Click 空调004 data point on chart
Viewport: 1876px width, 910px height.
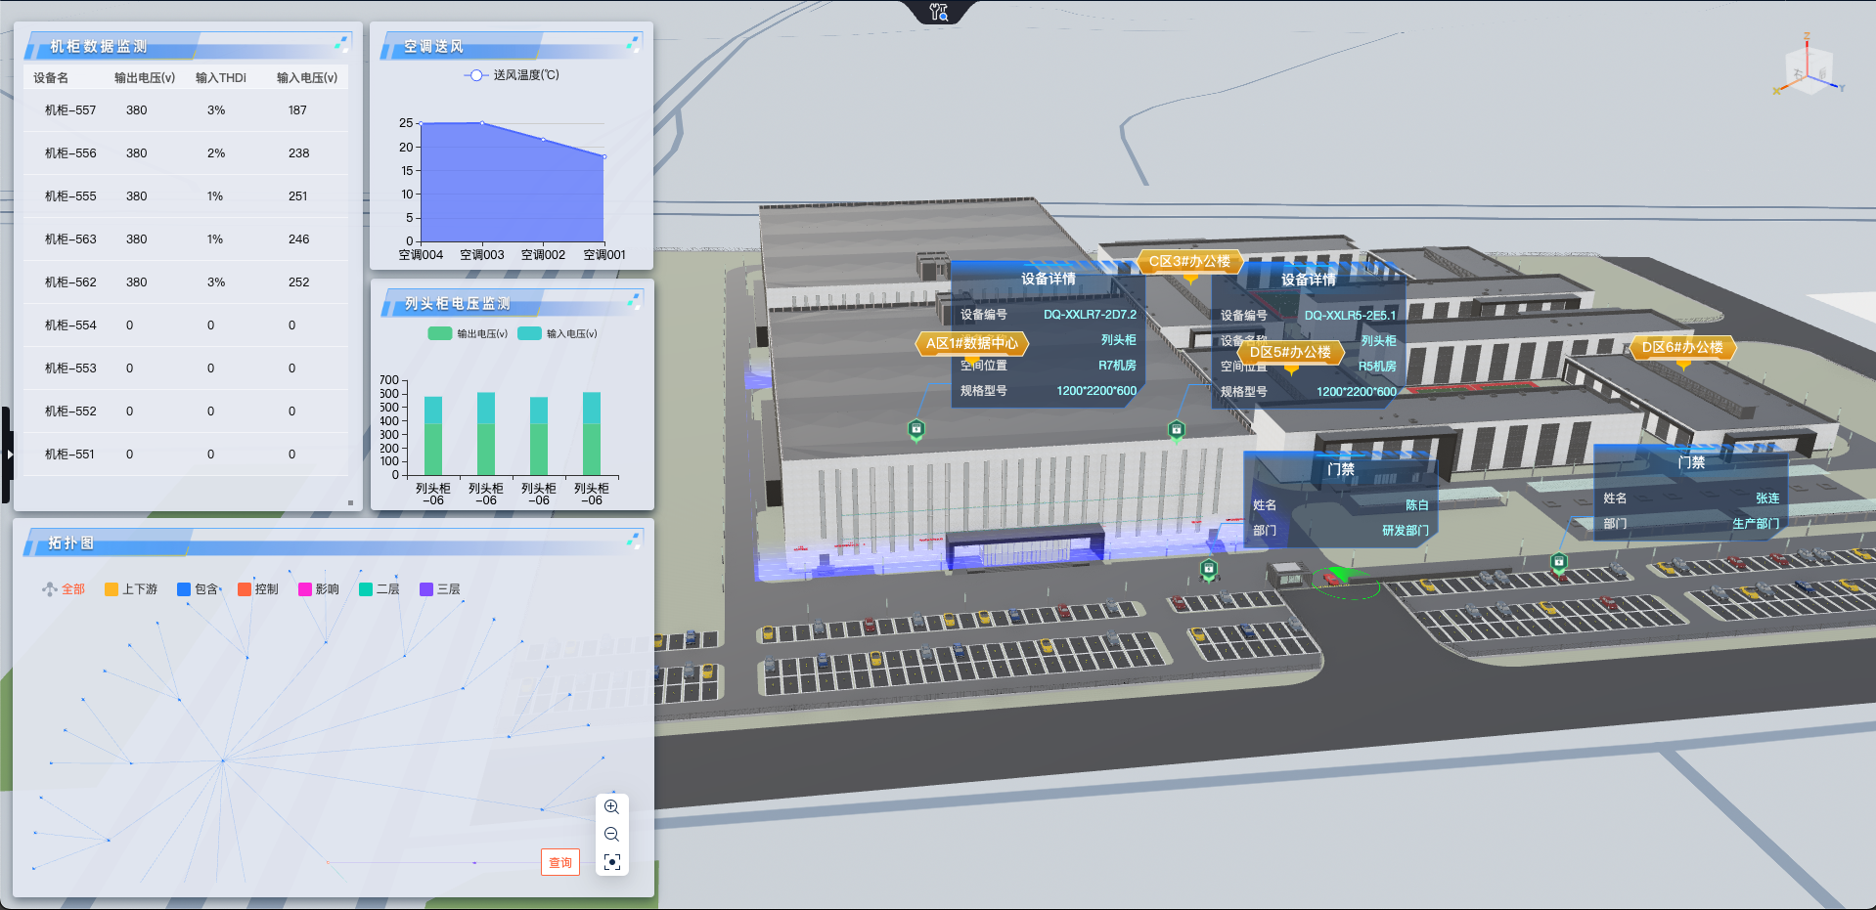[421, 123]
